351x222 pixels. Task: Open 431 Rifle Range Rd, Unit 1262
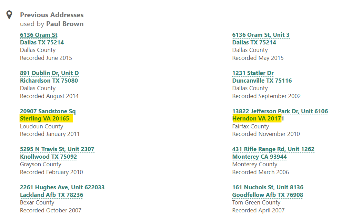click(x=273, y=149)
